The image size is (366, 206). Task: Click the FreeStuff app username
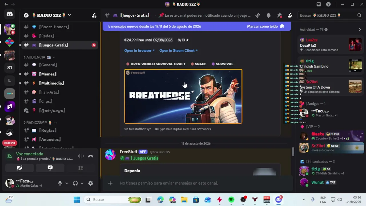(129, 152)
